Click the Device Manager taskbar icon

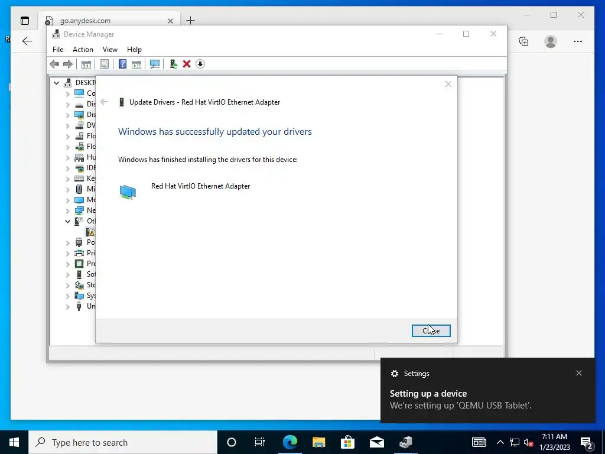[405, 442]
